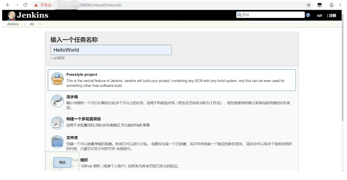Open the search help question-mark icon
This screenshot has height=180, width=347.
point(308,15)
